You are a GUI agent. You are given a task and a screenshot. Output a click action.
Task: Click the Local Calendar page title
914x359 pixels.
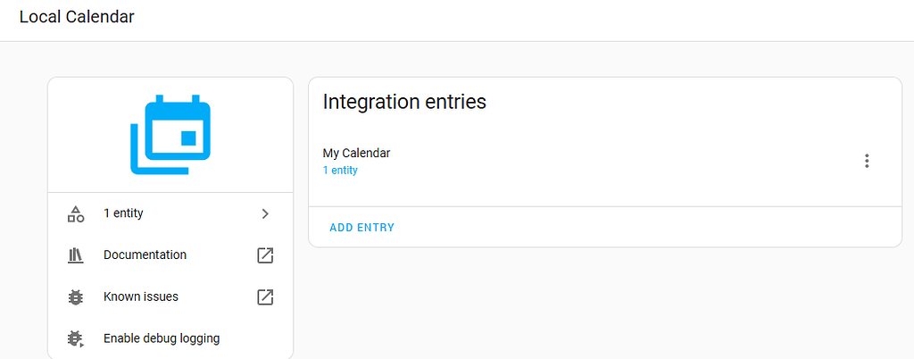77,17
